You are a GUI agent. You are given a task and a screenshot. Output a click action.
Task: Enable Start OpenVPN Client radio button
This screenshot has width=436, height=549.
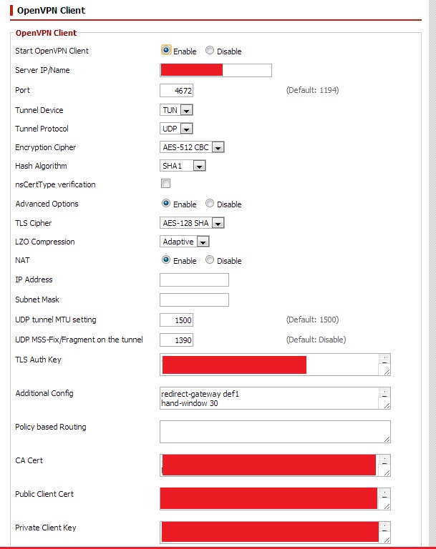coord(166,50)
